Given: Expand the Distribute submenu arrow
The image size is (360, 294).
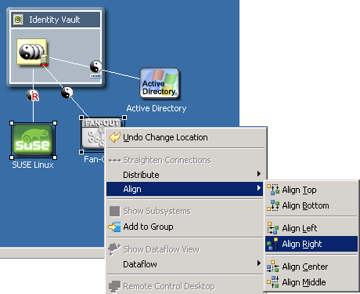Looking at the screenshot, I should click(259, 174).
